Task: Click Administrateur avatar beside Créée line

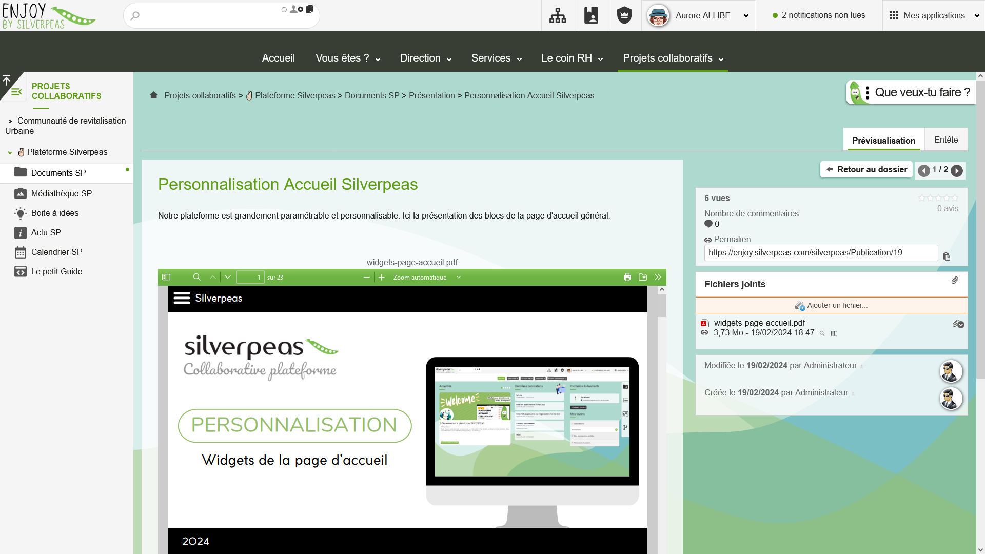Action: click(951, 399)
